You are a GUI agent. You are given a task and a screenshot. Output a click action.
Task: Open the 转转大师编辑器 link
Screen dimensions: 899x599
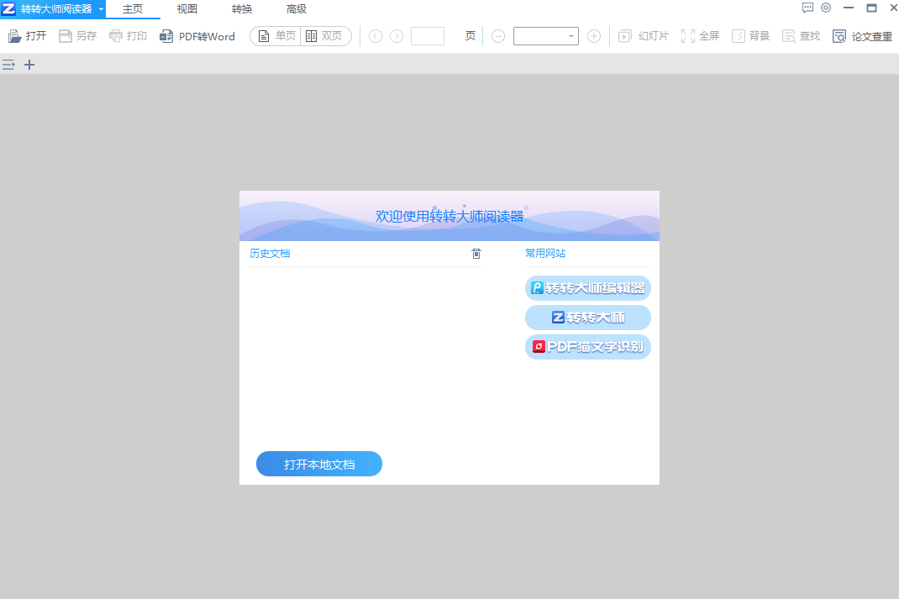click(x=587, y=288)
